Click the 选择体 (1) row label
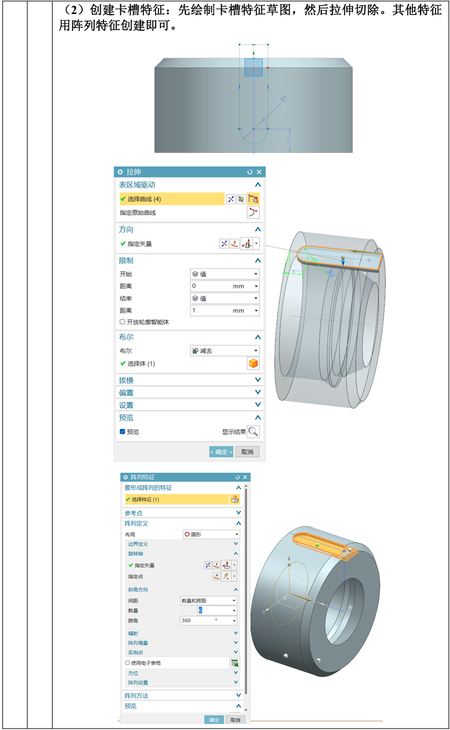 click(141, 363)
